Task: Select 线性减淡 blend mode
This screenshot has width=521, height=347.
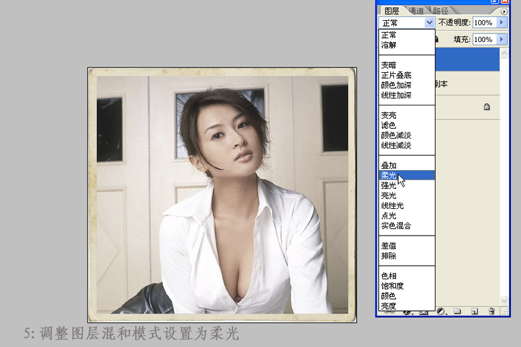Action: [x=407, y=145]
